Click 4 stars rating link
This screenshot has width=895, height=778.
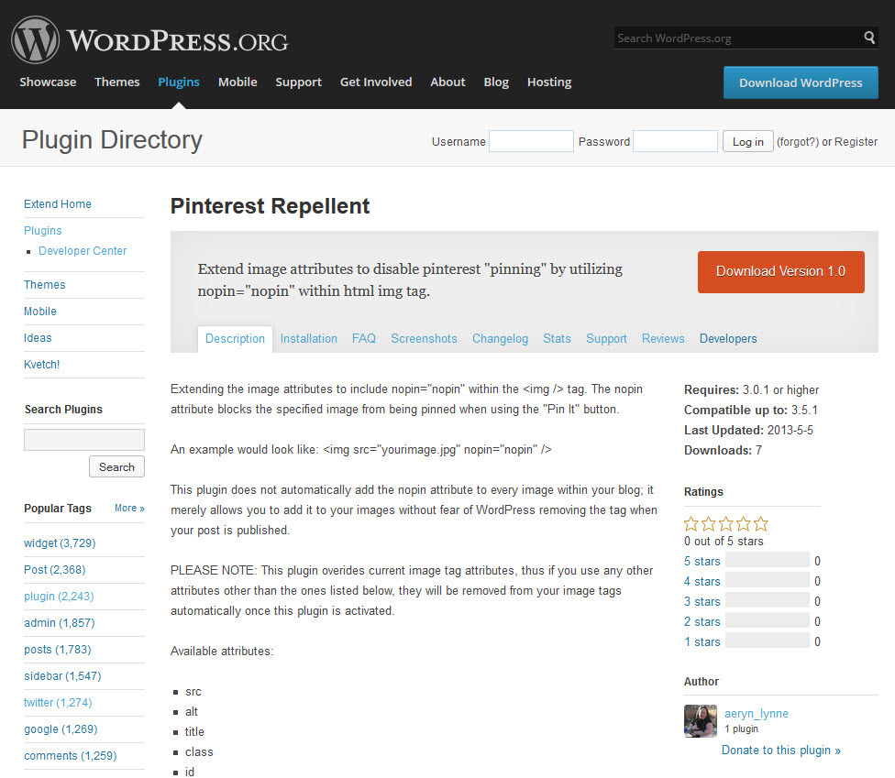pyautogui.click(x=702, y=581)
